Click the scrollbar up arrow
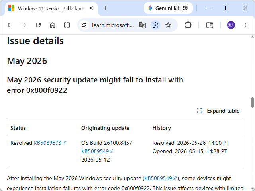255x191 pixels. pos(252,37)
